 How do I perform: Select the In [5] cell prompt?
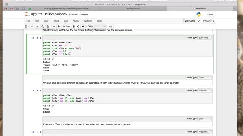pos(36,38)
